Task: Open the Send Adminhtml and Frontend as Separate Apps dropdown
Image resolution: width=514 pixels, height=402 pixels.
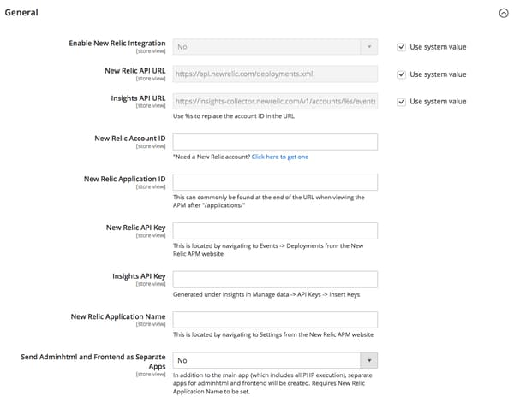Action: coord(275,361)
